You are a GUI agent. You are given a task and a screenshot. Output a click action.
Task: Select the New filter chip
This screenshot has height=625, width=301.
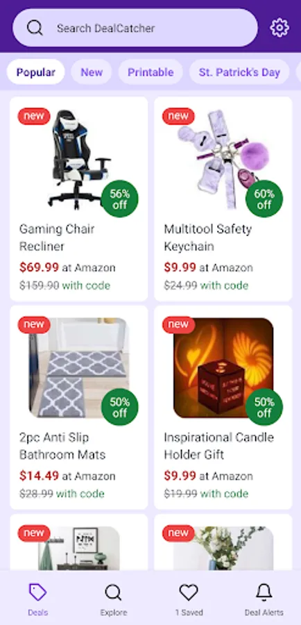92,72
